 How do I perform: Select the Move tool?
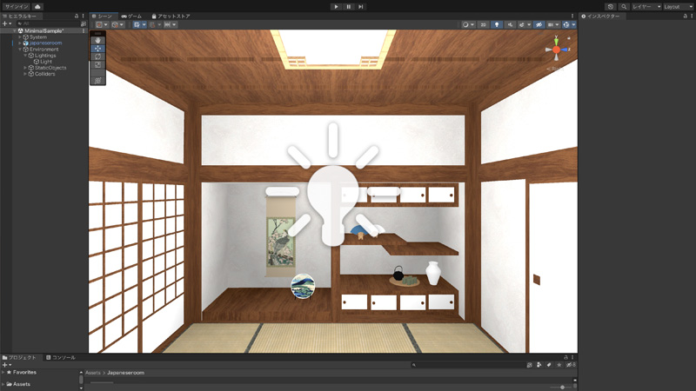pos(97,49)
